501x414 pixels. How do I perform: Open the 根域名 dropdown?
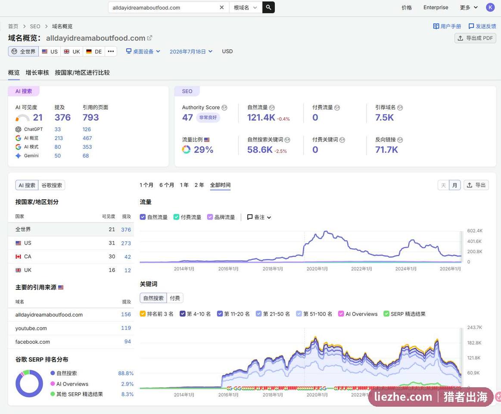coord(246,7)
